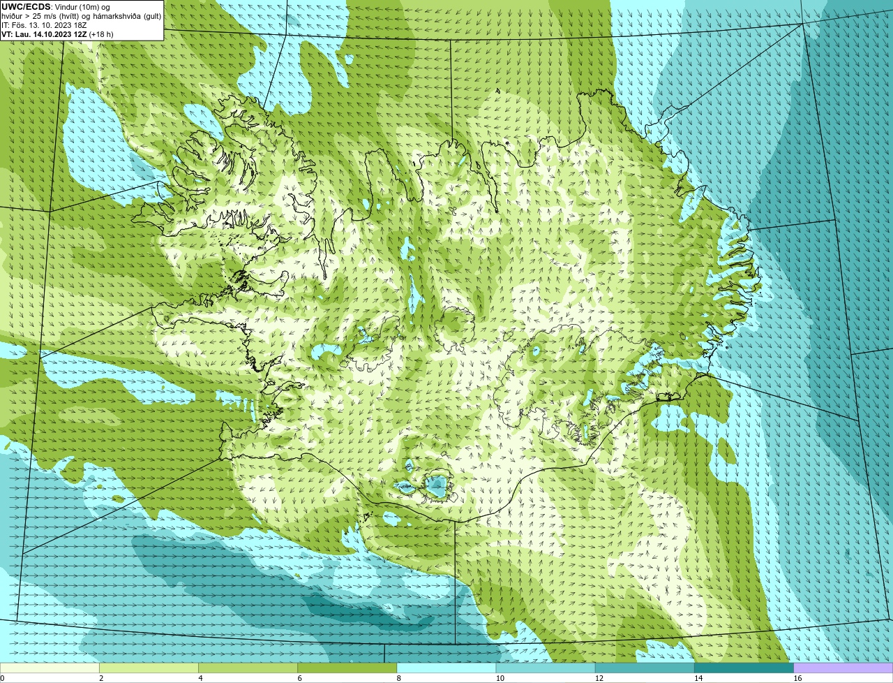Click the legend scale label "12"
Image resolution: width=893 pixels, height=683 pixels.
(599, 678)
